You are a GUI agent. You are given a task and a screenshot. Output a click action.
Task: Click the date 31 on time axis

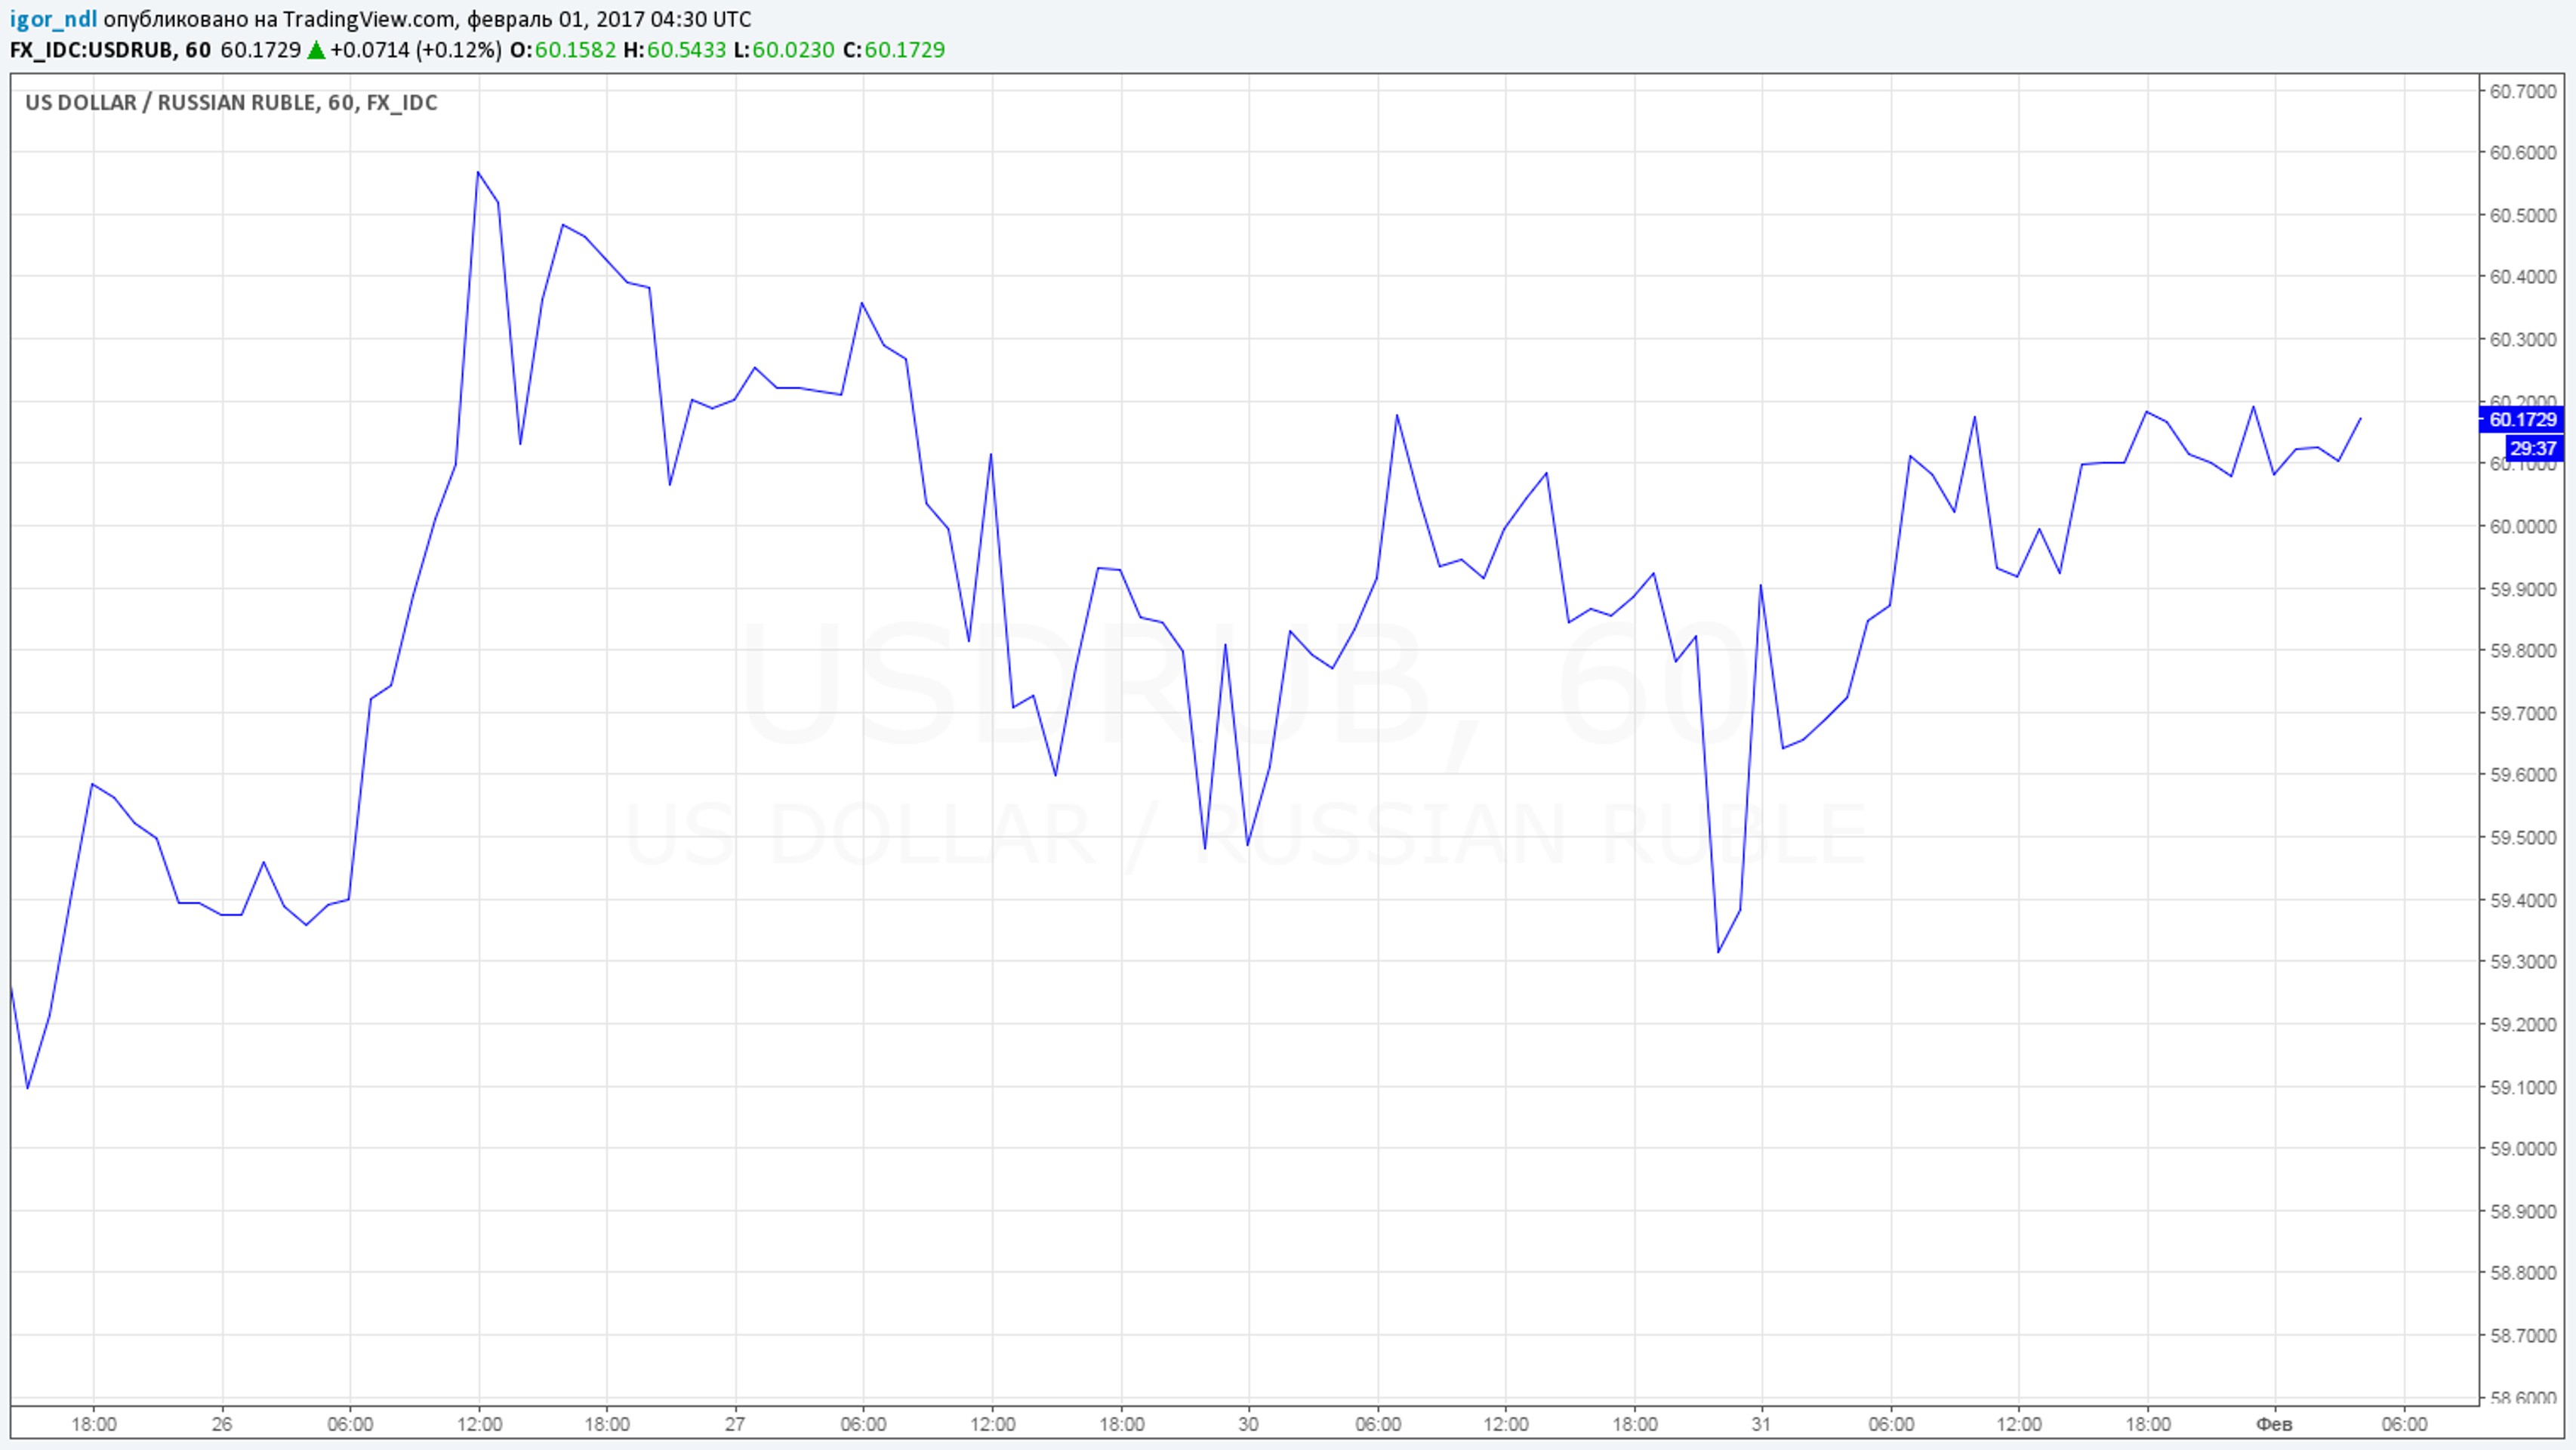tap(1761, 1424)
